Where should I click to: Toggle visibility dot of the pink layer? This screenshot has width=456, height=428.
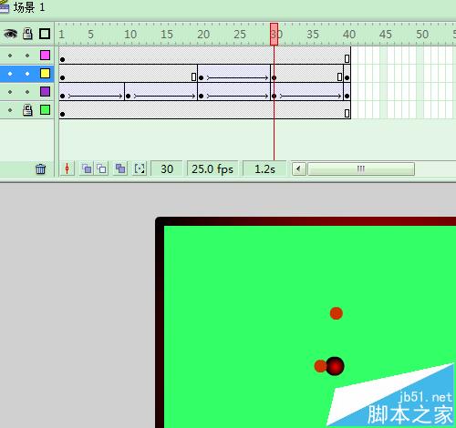[10, 56]
